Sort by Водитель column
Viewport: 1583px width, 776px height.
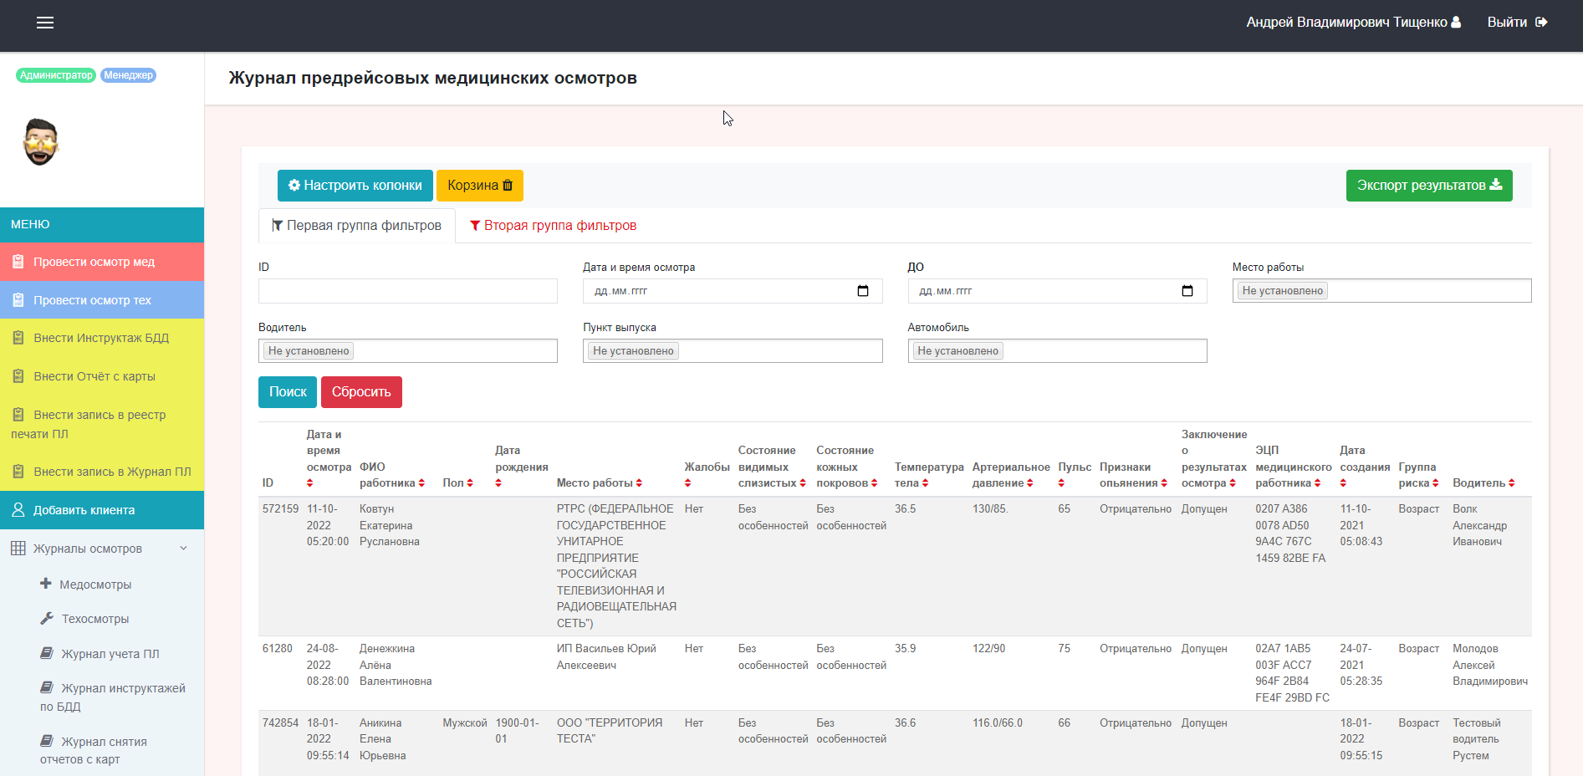click(1512, 483)
